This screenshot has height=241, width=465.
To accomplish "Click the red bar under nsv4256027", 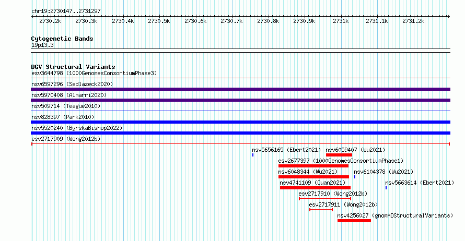I will pos(354,221).
